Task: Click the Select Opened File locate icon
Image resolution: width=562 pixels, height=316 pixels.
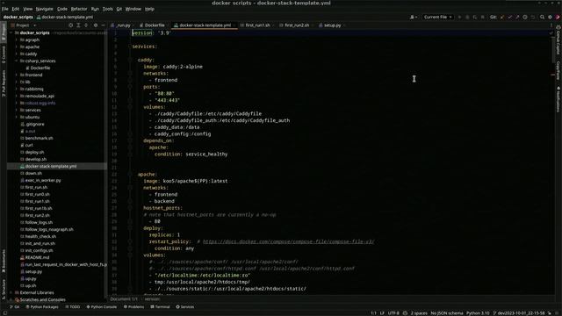Action: [70, 25]
